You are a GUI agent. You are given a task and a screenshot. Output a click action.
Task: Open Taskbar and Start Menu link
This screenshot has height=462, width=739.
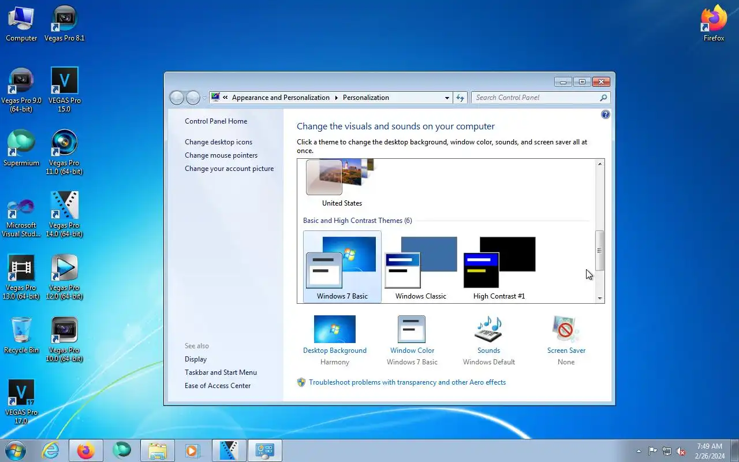221,372
